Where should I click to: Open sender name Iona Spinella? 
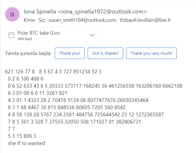click(x=40, y=12)
